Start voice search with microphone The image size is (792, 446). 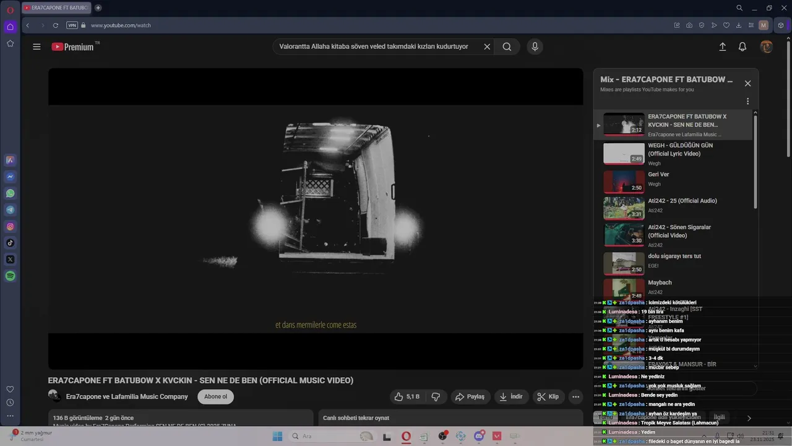tap(535, 46)
